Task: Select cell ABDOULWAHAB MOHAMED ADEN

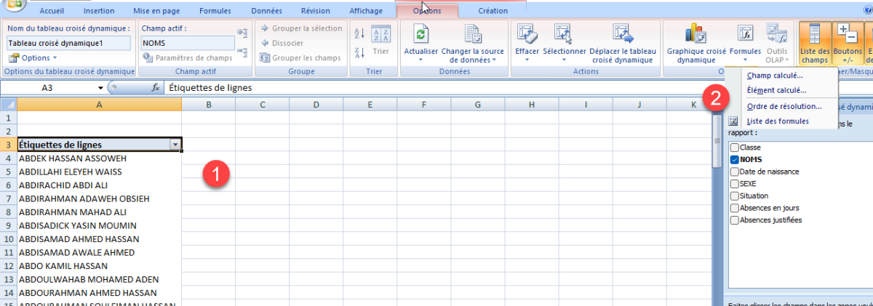Action: point(99,279)
